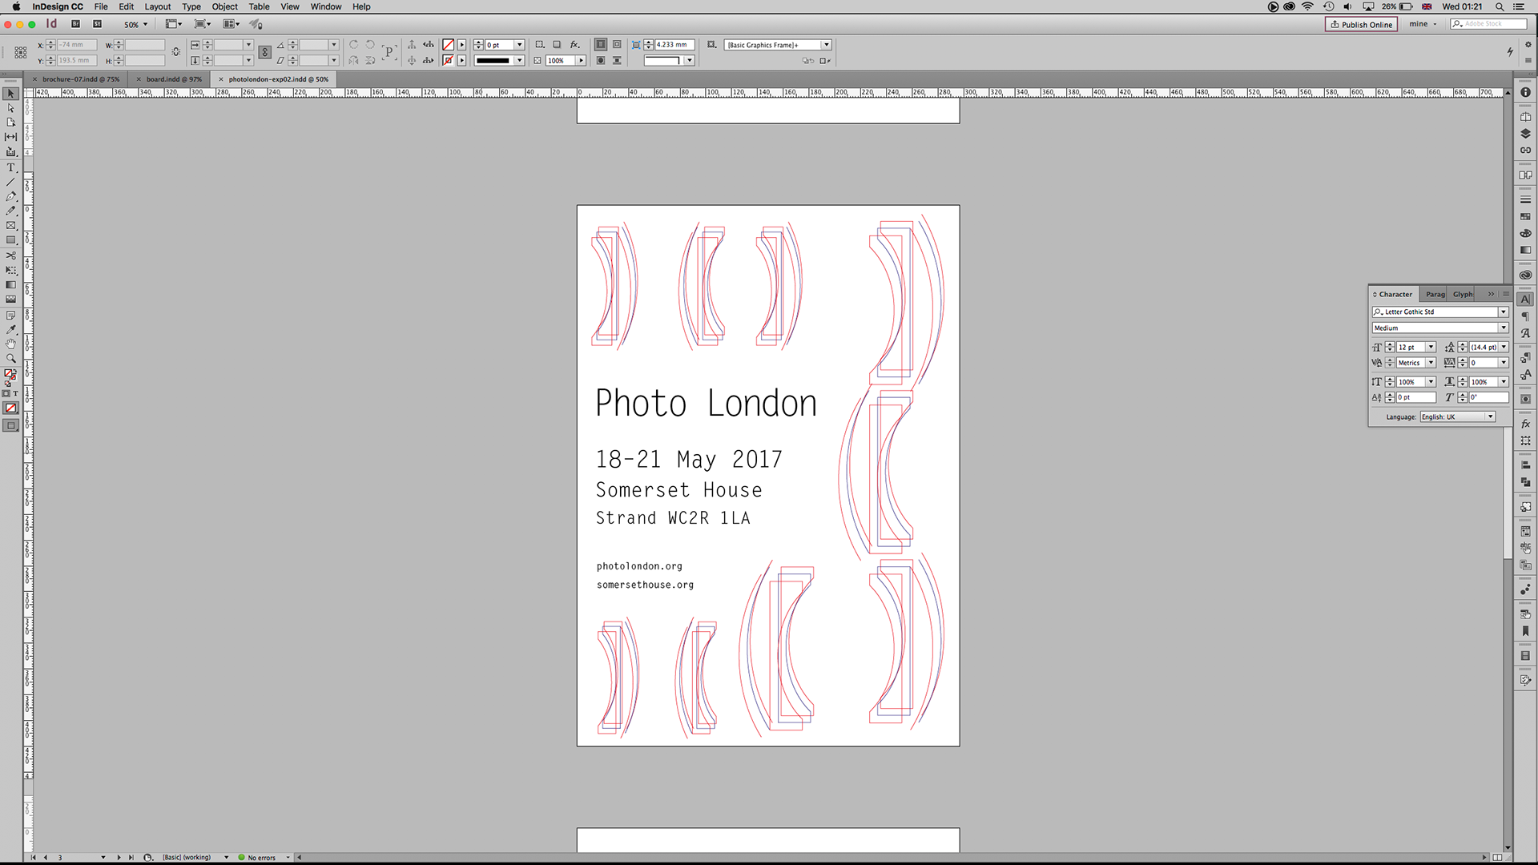Select the Type tool

click(x=10, y=167)
